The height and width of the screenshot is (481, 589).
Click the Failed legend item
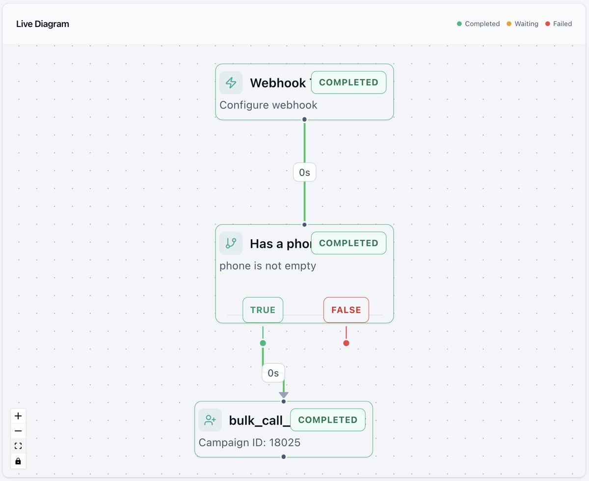[x=559, y=24]
